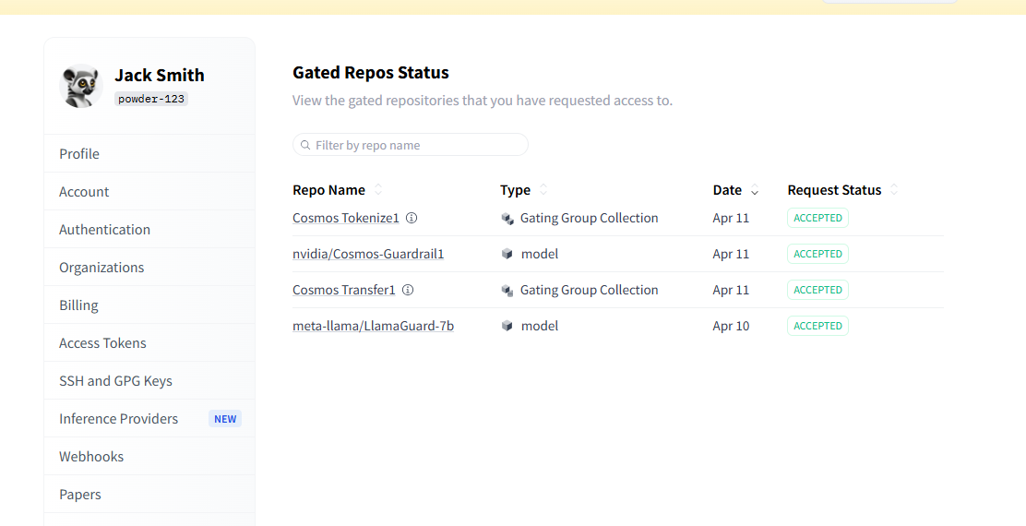Click Gating Group Collection text for Cosmos Transfer1

point(589,290)
